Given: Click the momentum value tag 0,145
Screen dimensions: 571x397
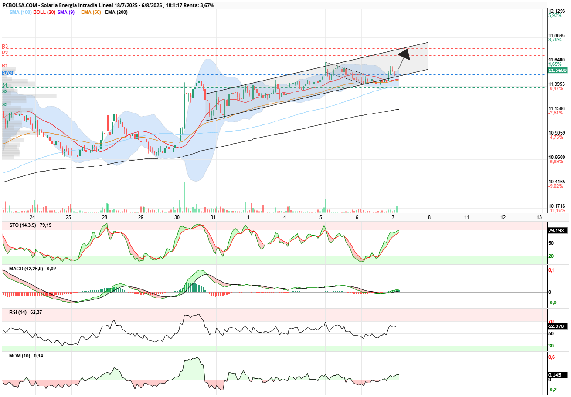Looking at the screenshot, I should [x=557, y=375].
